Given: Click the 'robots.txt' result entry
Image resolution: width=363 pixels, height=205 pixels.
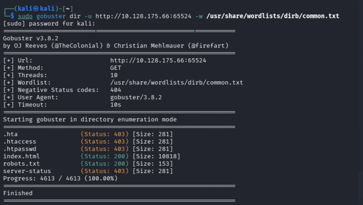Looking at the screenshot, I should (21, 164).
